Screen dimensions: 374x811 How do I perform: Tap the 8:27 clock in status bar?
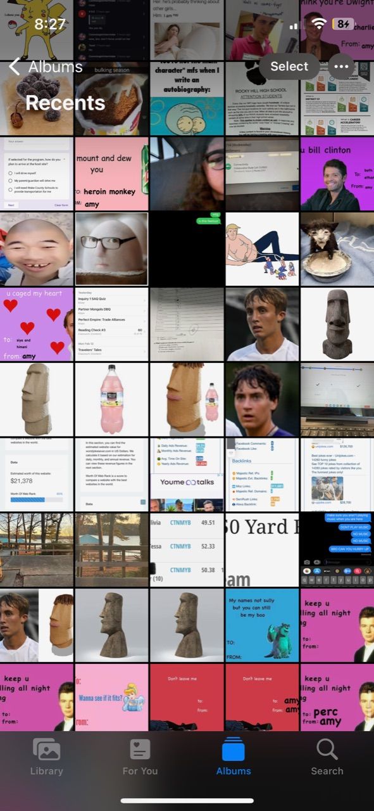(x=50, y=24)
